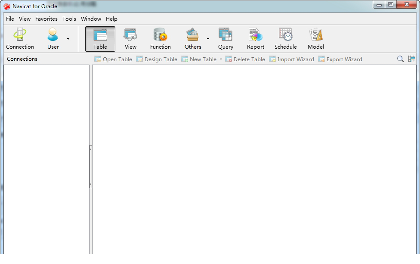
Task: Open the File menu
Action: tap(10, 19)
